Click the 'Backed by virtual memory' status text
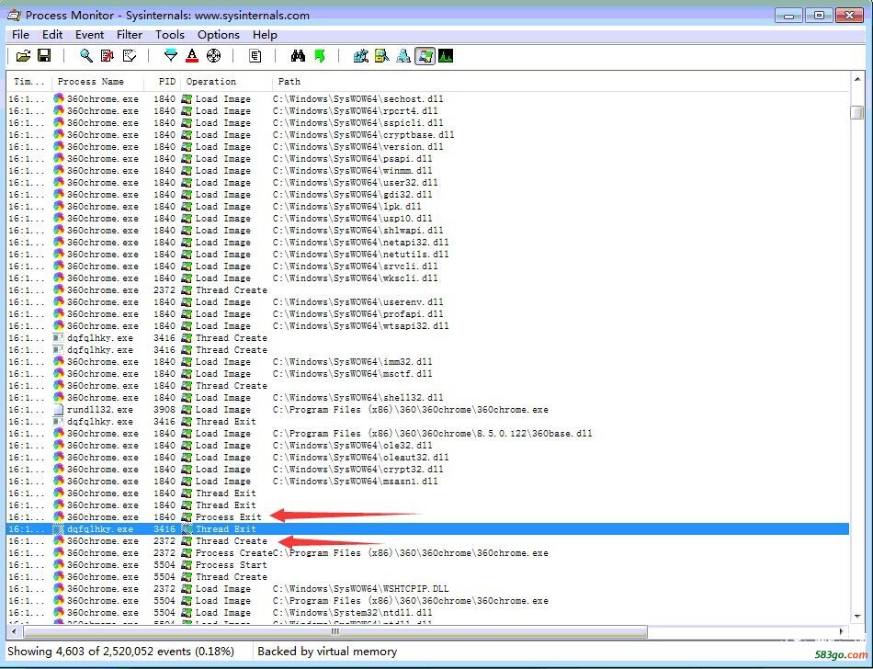873x669 pixels. (x=327, y=652)
